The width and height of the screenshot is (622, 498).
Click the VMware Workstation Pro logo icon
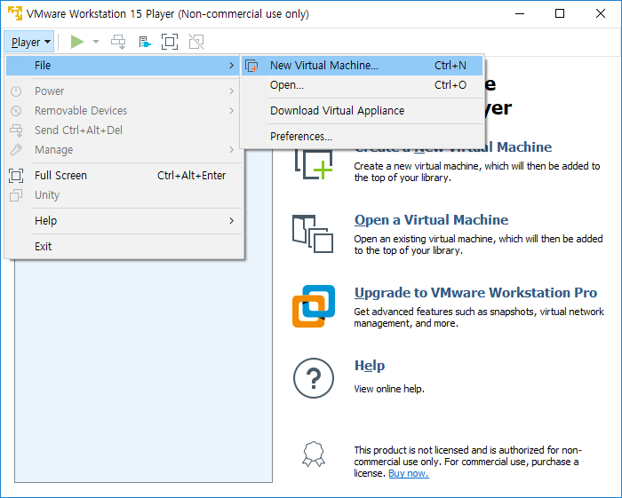tap(314, 306)
